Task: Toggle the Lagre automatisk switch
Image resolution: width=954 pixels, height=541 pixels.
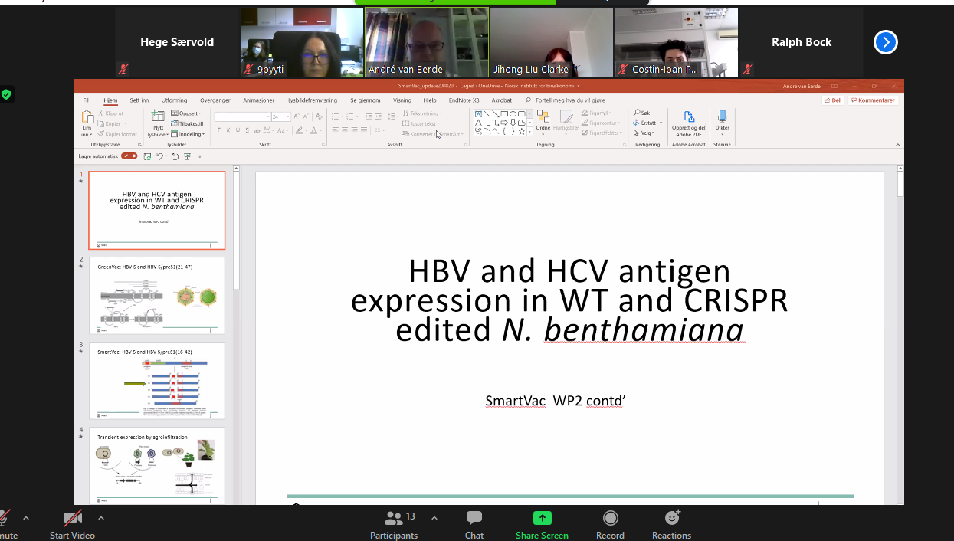Action: click(x=129, y=156)
